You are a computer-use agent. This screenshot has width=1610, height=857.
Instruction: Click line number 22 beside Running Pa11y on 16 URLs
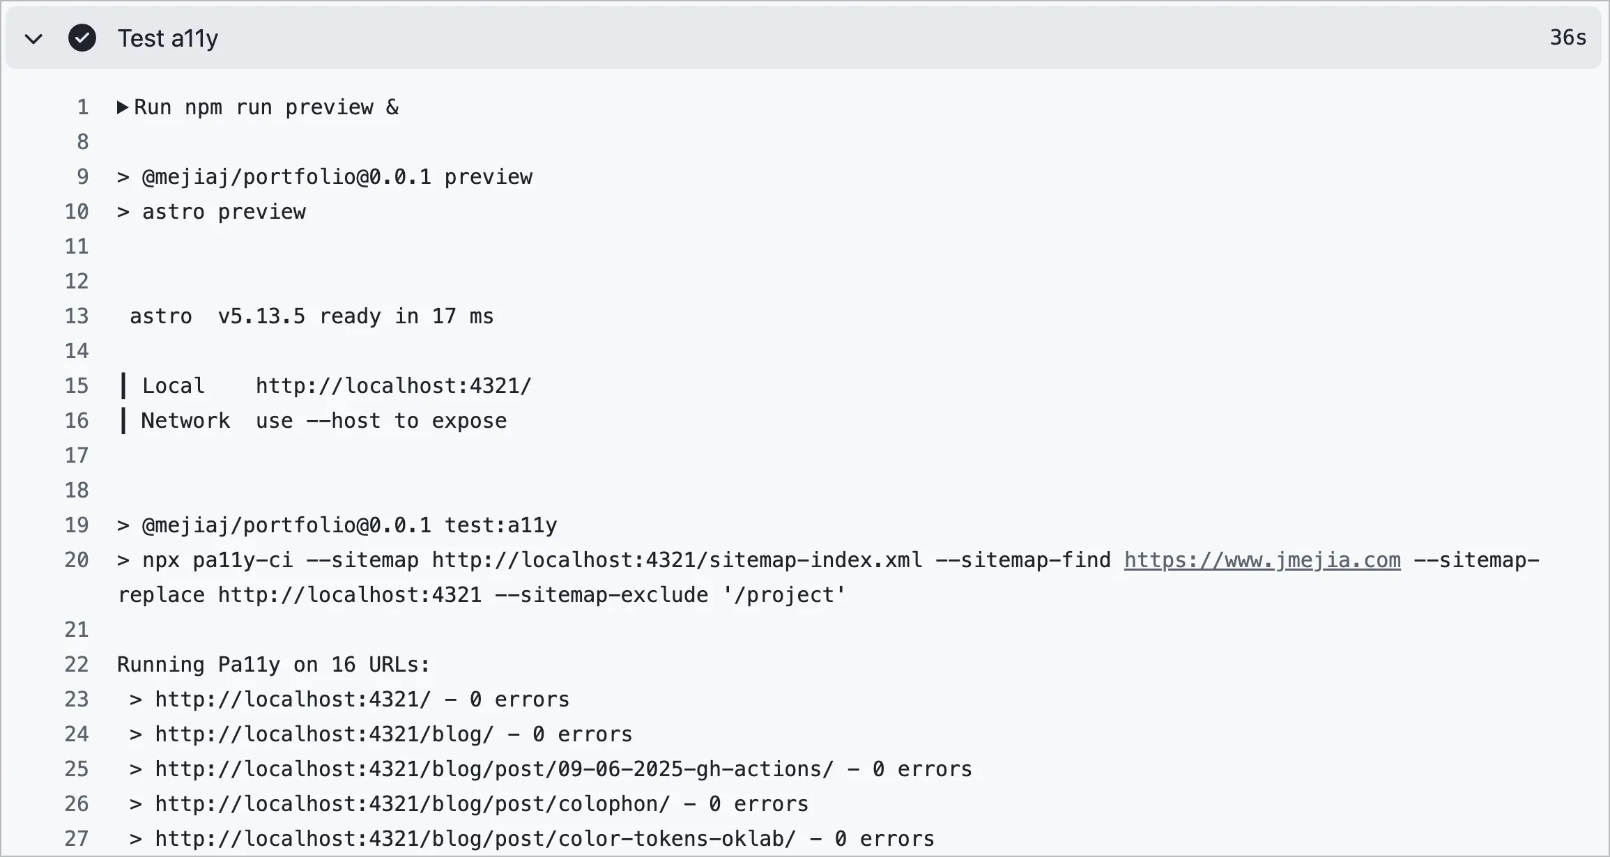tap(77, 664)
